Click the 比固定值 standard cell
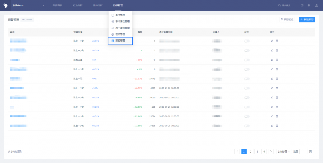Viewport: 323px width, 163px height. point(78,60)
